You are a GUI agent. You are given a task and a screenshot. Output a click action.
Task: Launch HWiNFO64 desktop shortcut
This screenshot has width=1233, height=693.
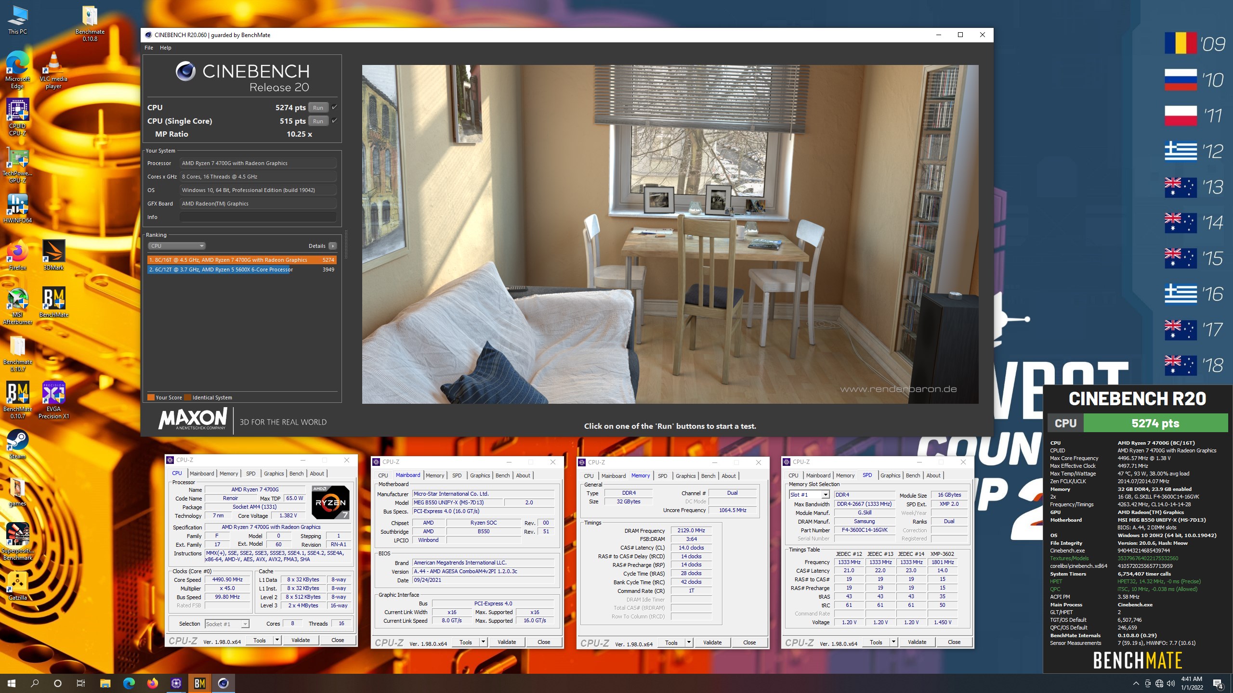[x=17, y=209]
